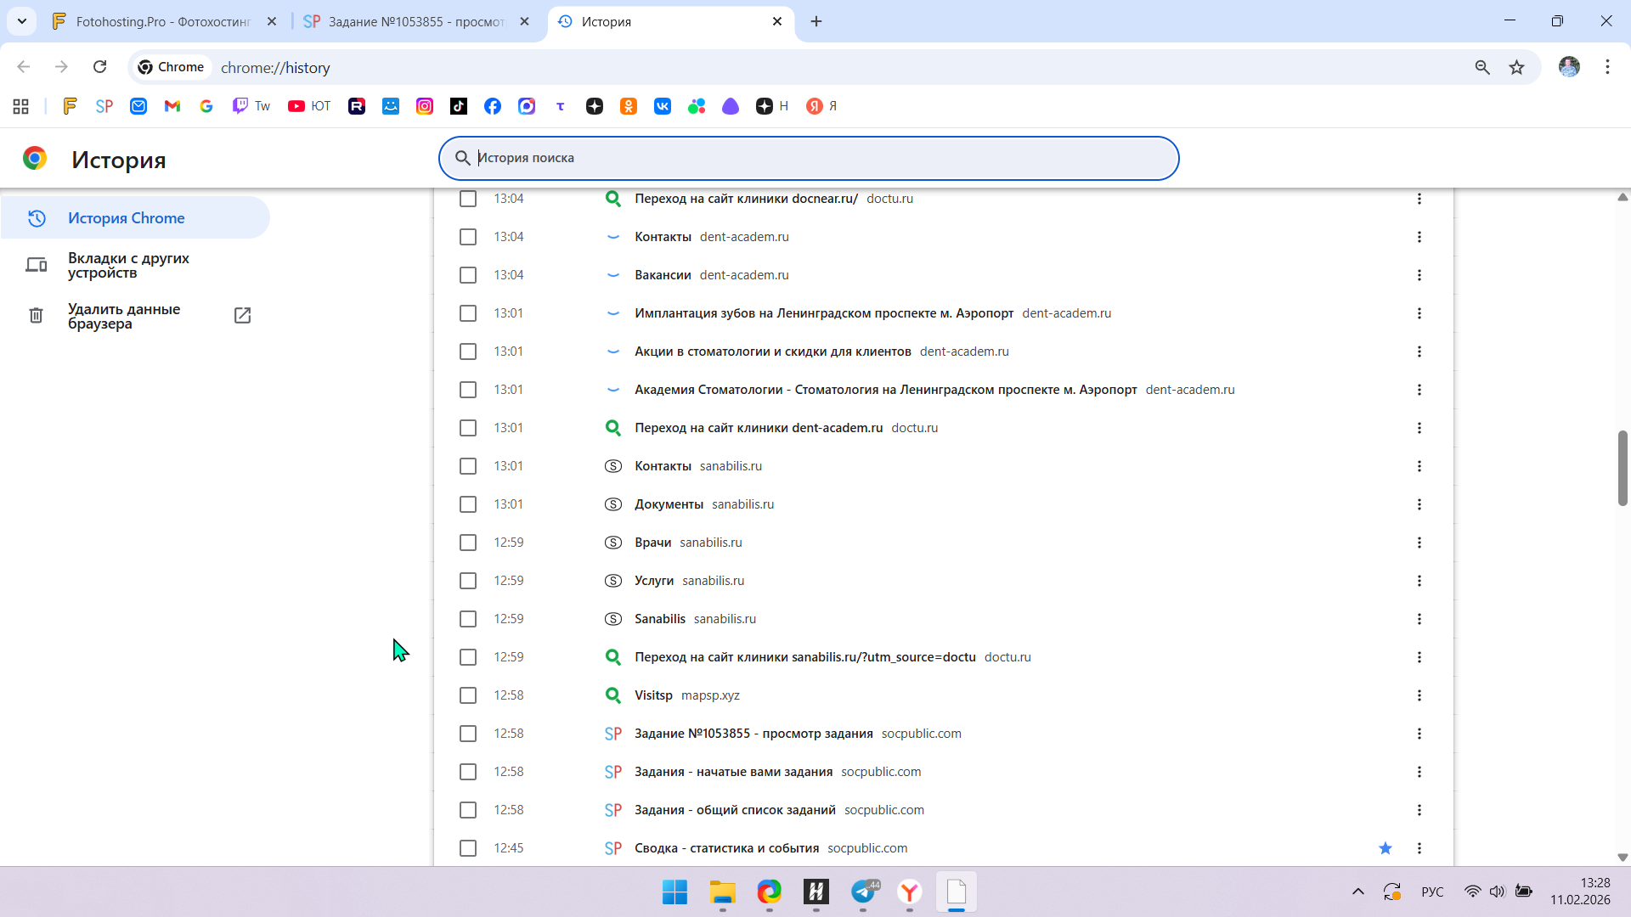Click the История поиска search field

click(x=807, y=158)
